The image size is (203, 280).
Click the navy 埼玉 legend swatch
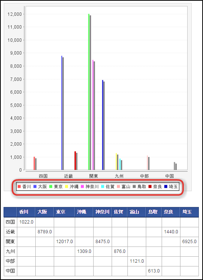pyautogui.click(x=166, y=187)
